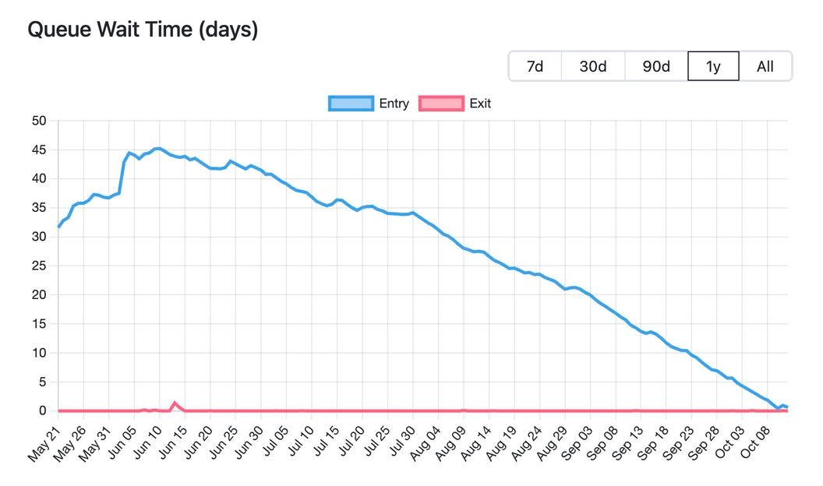Click the Entry line start at May 21
Image resolution: width=823 pixels, height=486 pixels.
coord(58,227)
